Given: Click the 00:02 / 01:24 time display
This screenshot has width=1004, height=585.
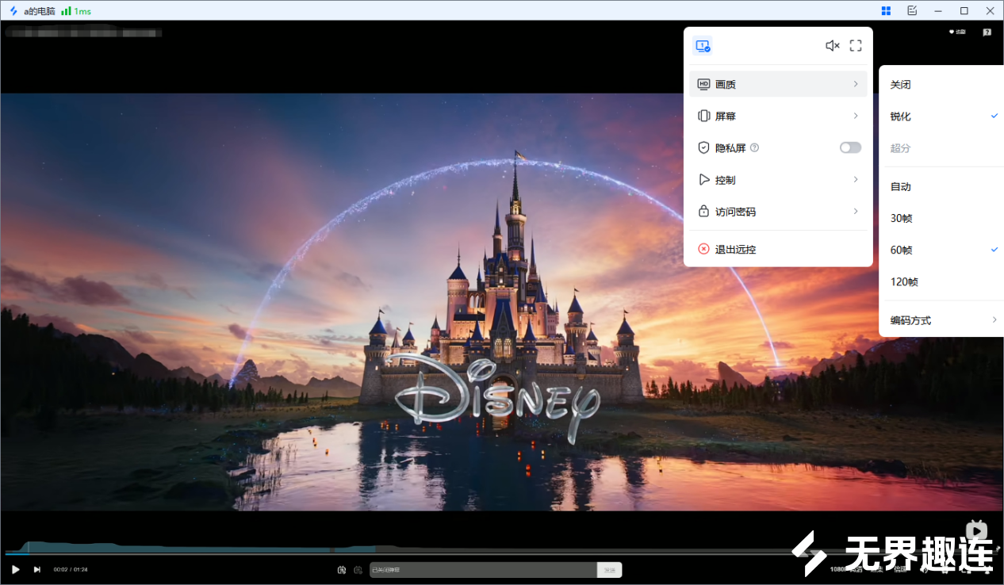Looking at the screenshot, I should [71, 569].
